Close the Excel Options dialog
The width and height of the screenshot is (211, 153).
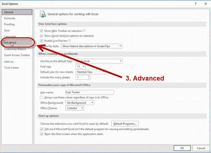206,4
